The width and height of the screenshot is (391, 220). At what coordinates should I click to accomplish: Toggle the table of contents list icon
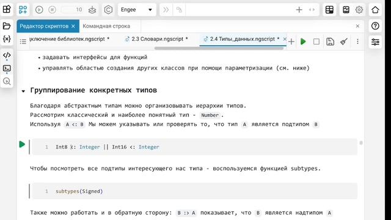pyautogui.click(x=23, y=42)
